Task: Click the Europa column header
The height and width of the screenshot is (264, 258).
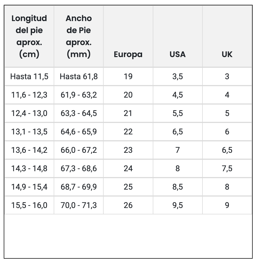Action: [128, 54]
